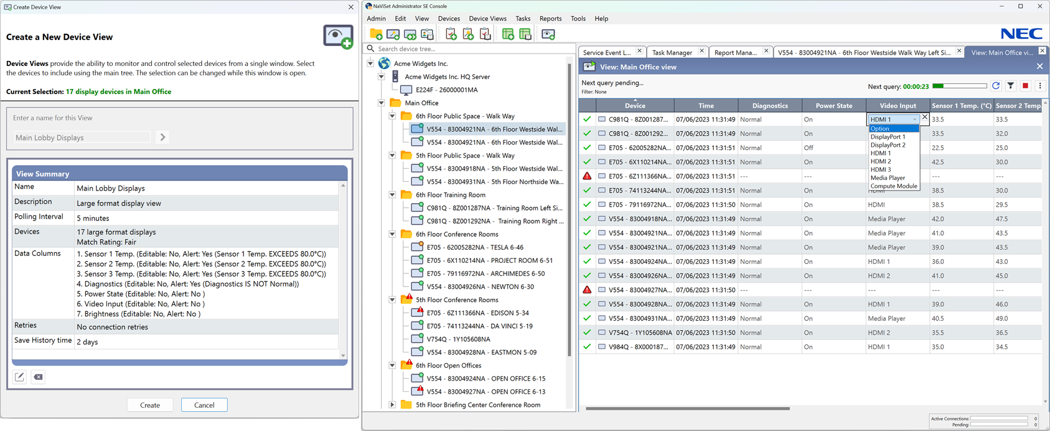Screen dimensions: 1050x431
Task: Sort by the Device column header
Action: [x=635, y=106]
